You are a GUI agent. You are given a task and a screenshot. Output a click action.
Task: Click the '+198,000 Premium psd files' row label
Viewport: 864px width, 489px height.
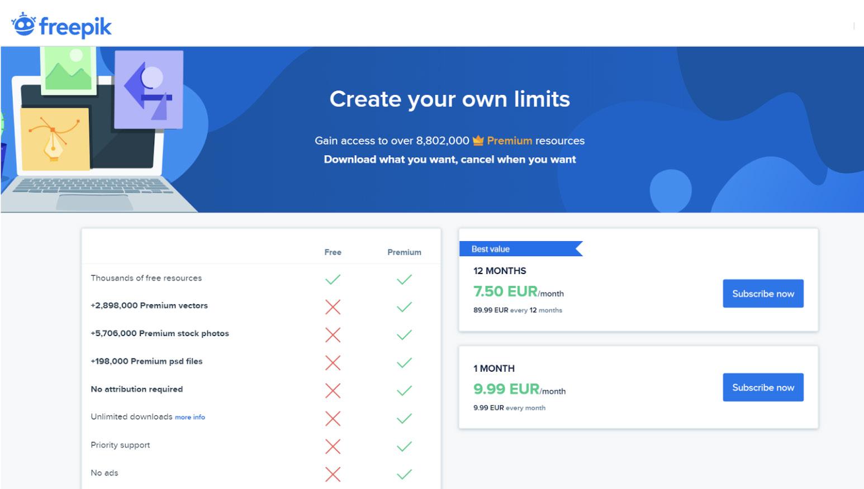pos(146,361)
